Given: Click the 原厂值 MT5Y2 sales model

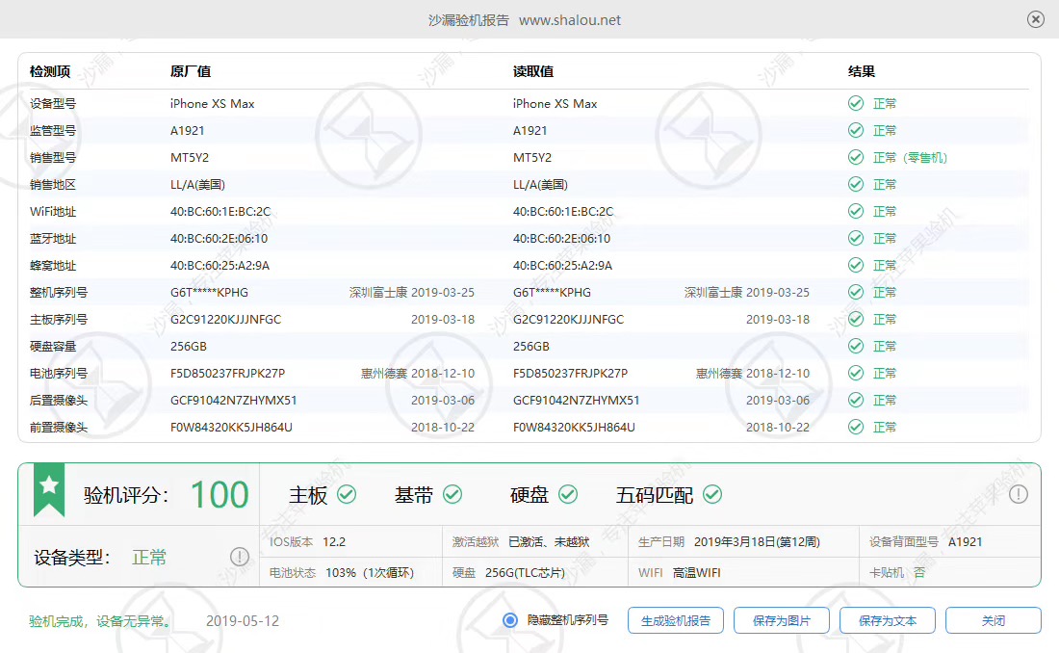Looking at the screenshot, I should (x=190, y=158).
